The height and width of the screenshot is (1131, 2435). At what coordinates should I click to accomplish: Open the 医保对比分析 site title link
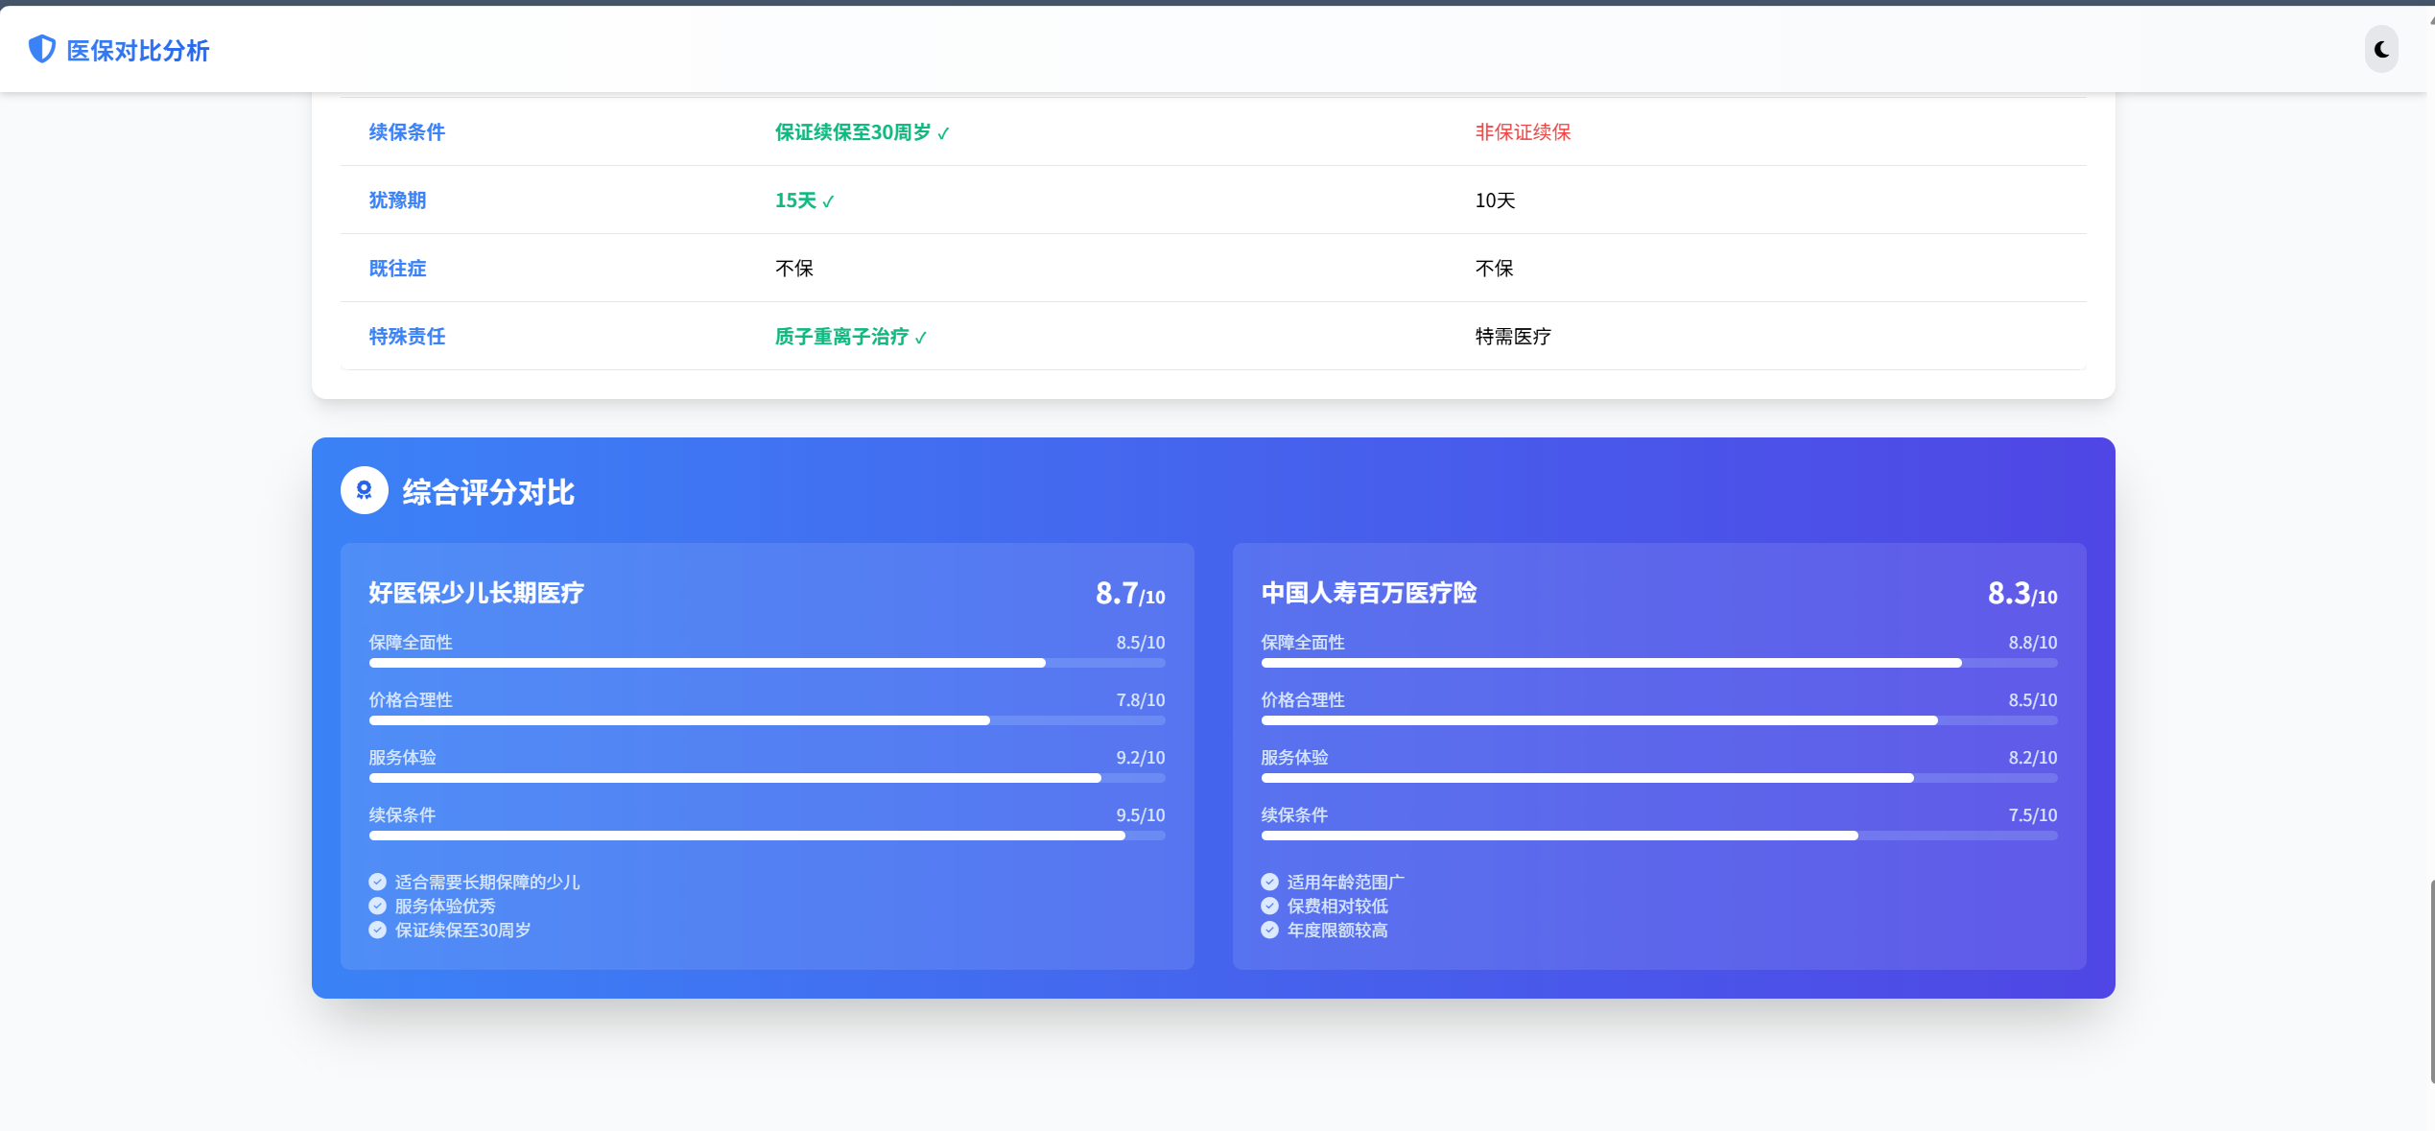137,51
